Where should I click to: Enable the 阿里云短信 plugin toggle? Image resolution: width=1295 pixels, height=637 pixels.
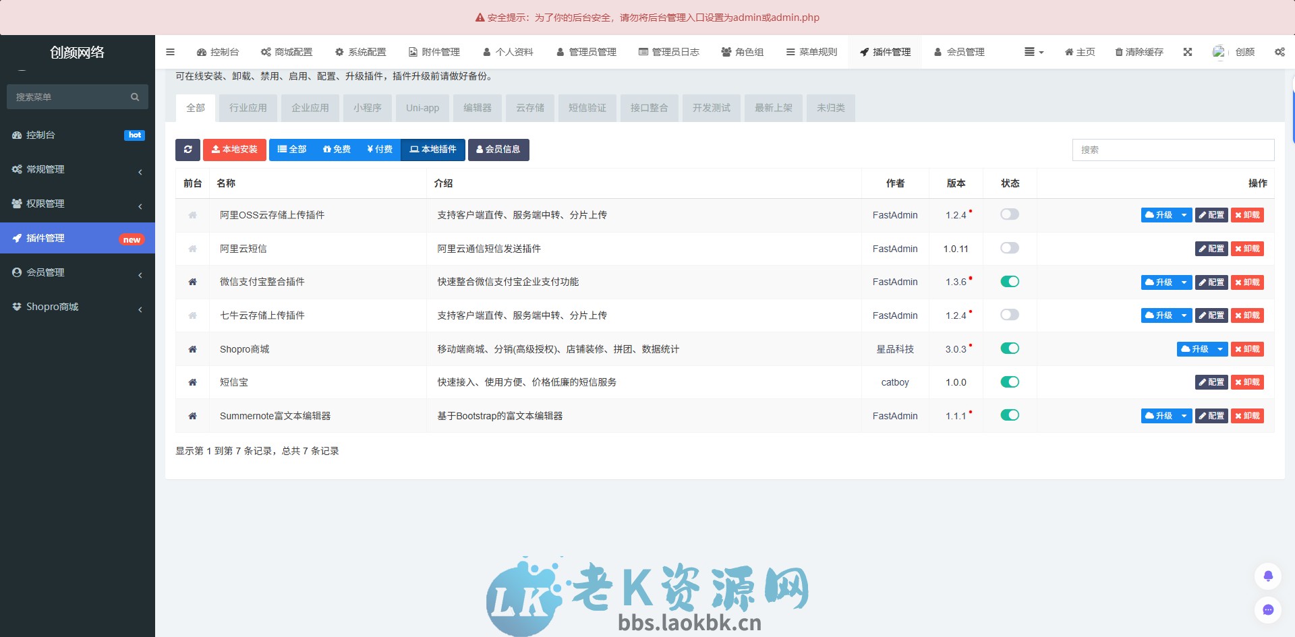[1009, 248]
